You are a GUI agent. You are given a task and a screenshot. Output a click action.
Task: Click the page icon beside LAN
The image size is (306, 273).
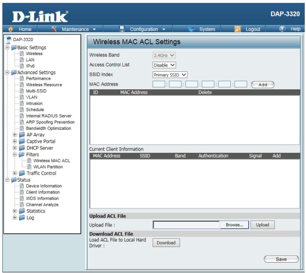click(x=22, y=60)
